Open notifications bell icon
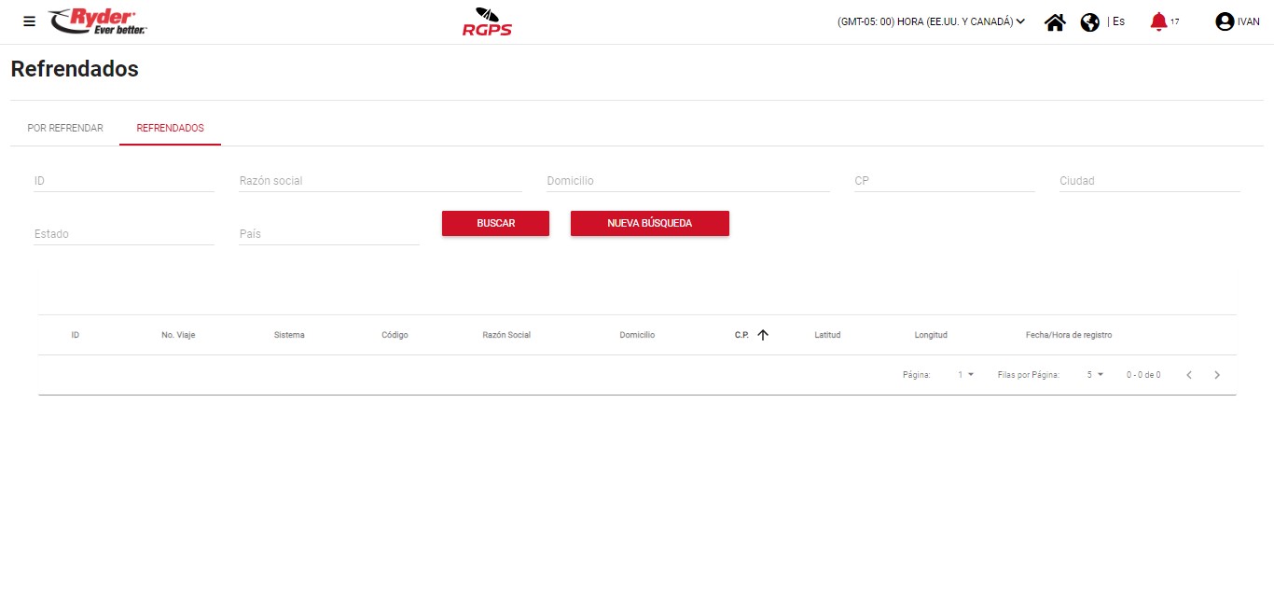Screen dimensions: 1274x611 coord(1158,21)
